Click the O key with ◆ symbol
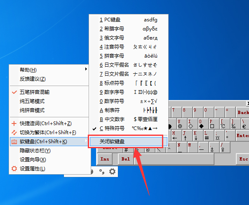 coord(203,124)
